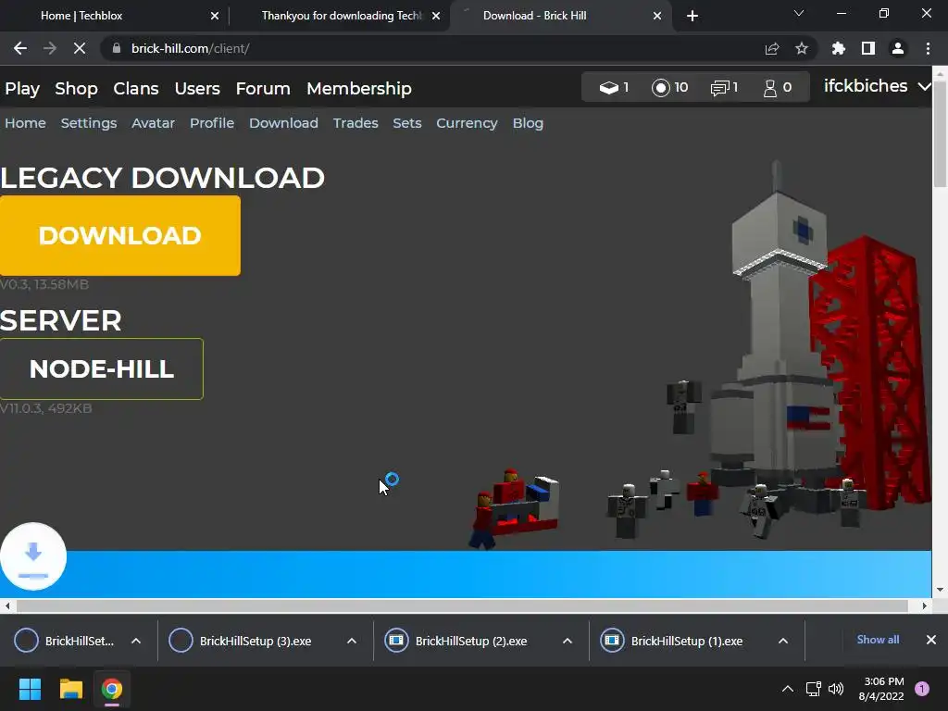Image resolution: width=948 pixels, height=711 pixels.
Task: Open the Chrome profile avatar icon
Action: click(x=898, y=48)
